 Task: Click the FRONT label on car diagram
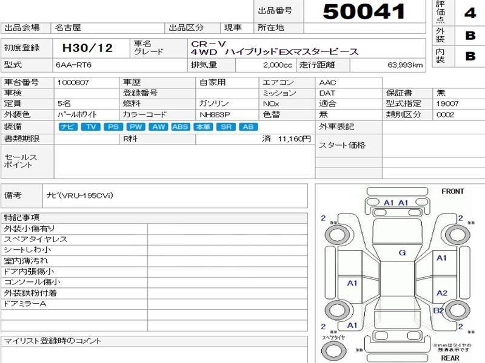coord(452,192)
